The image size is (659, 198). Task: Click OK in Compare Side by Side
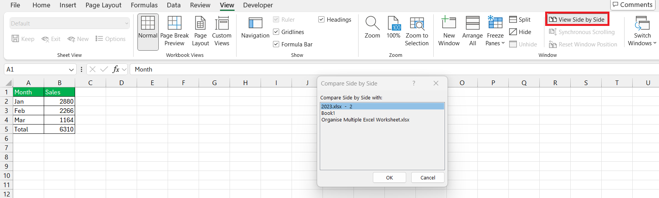point(390,178)
